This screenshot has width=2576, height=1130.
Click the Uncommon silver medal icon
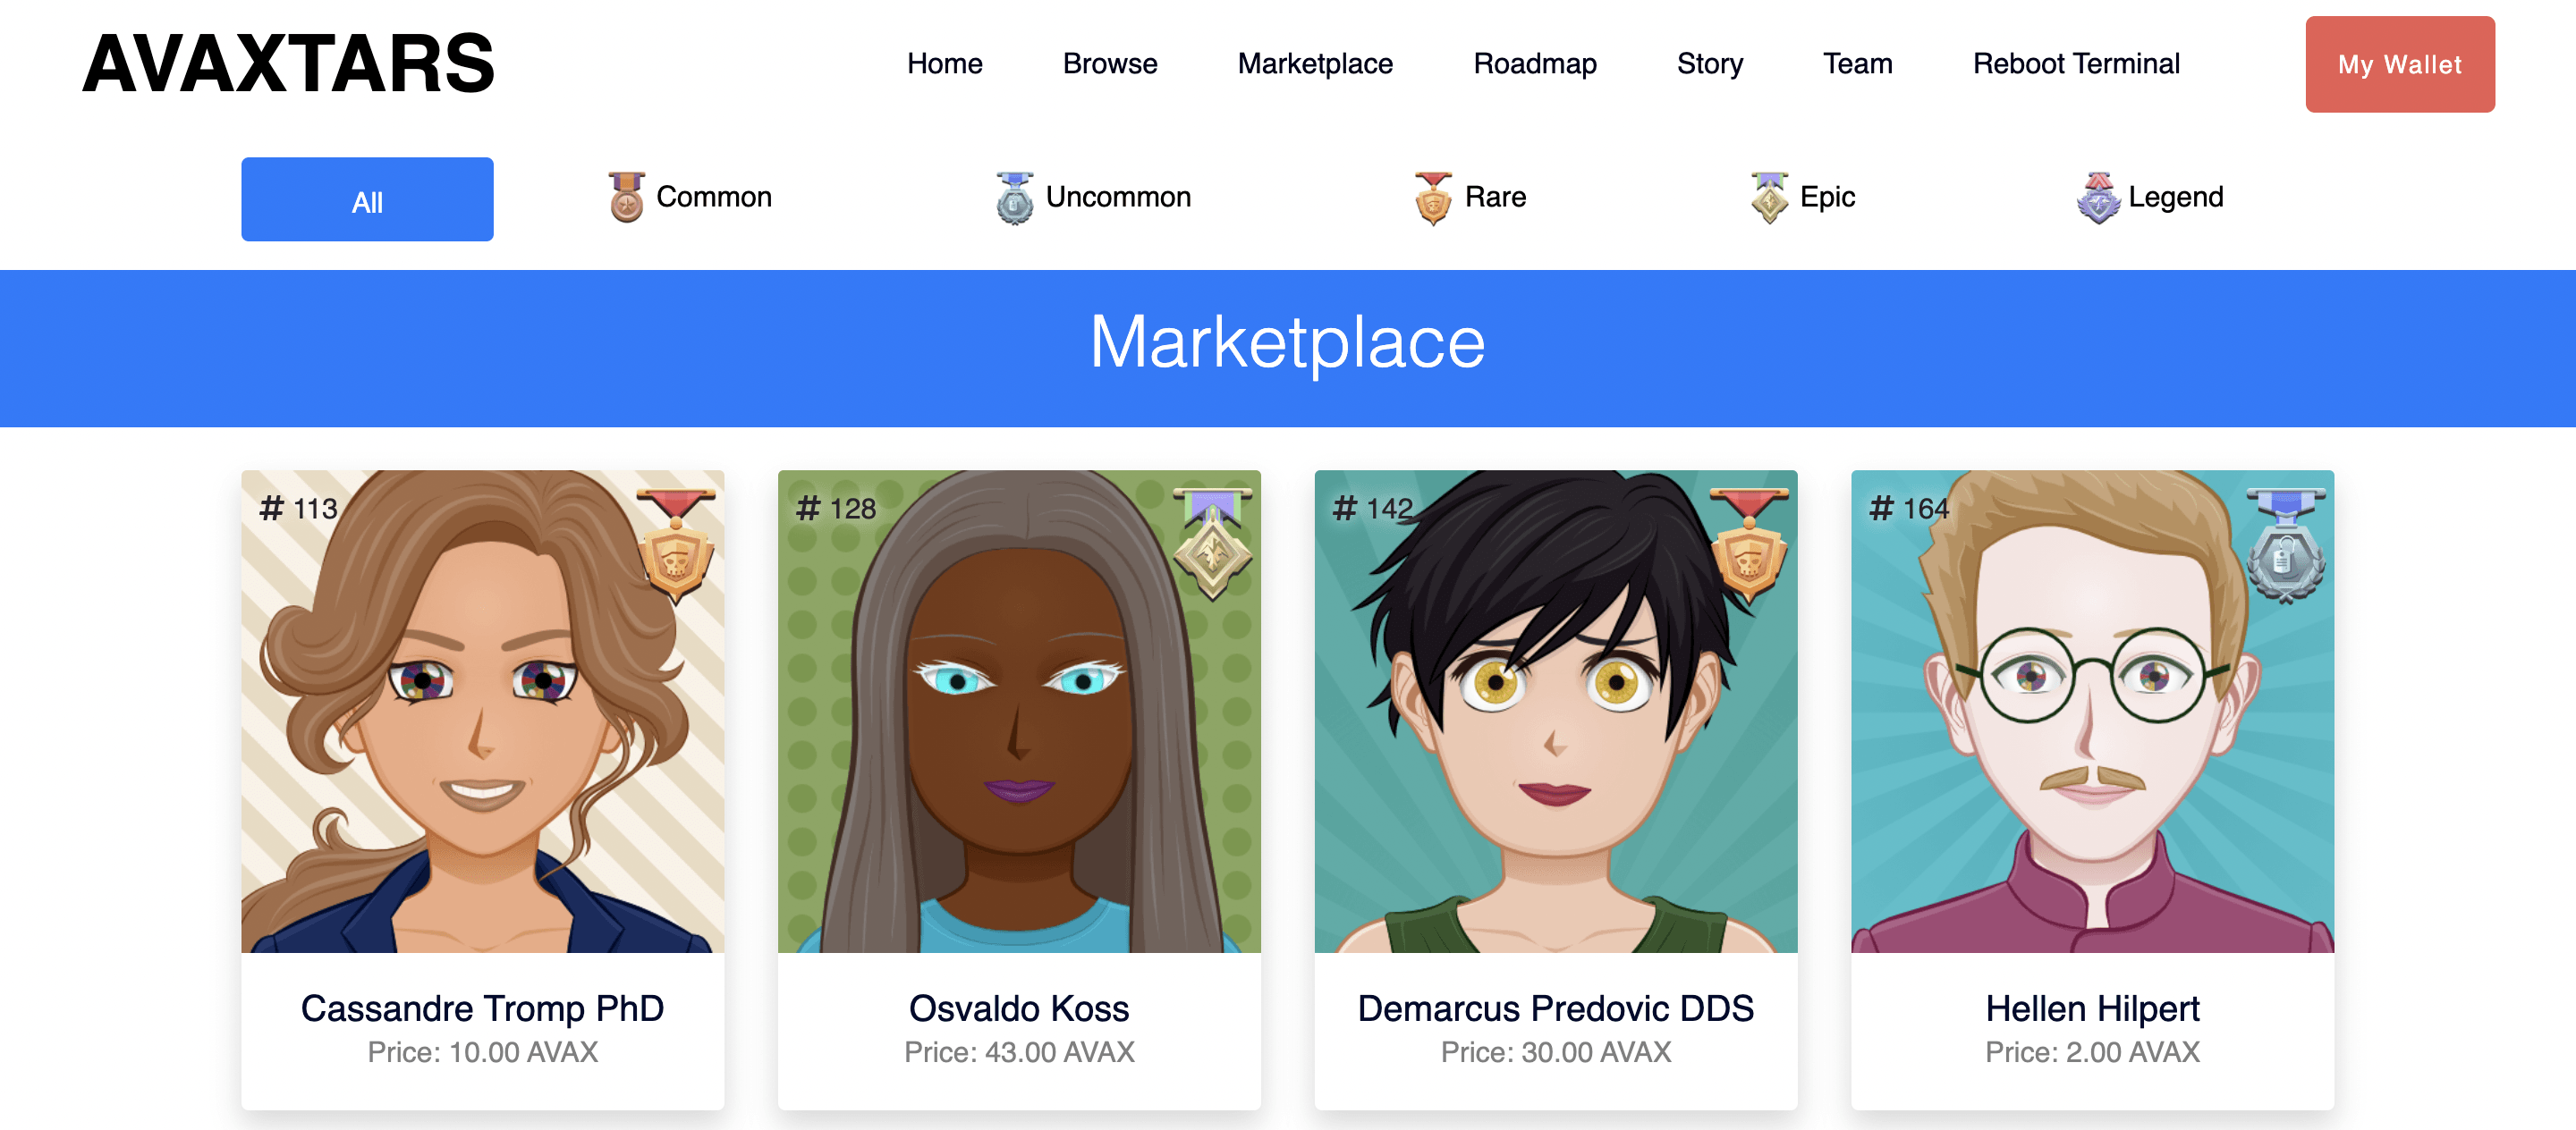1014,197
